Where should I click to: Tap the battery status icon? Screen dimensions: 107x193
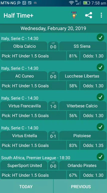(x=87, y=3)
